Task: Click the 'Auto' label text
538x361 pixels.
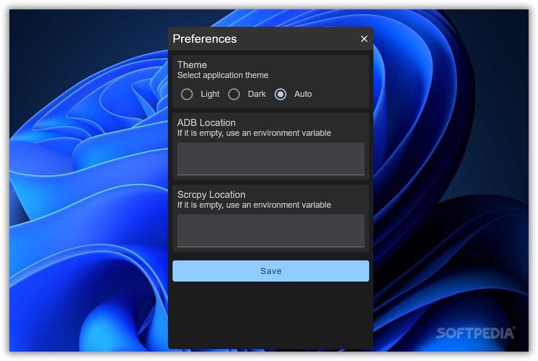Action: 303,94
